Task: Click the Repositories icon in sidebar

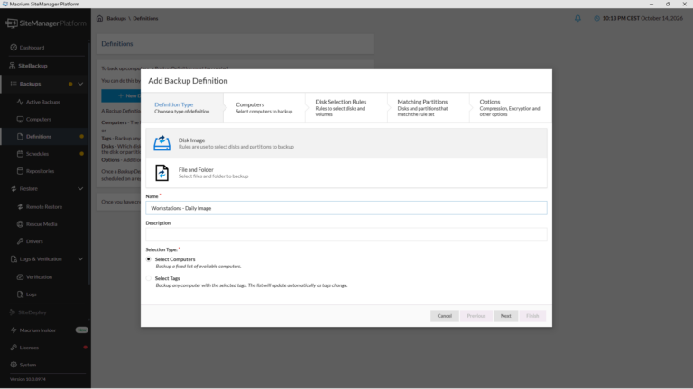Action: (20, 171)
